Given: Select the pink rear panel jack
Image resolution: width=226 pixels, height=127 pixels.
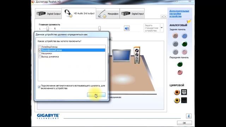Looking at the screenshot, I should (x=184, y=52).
